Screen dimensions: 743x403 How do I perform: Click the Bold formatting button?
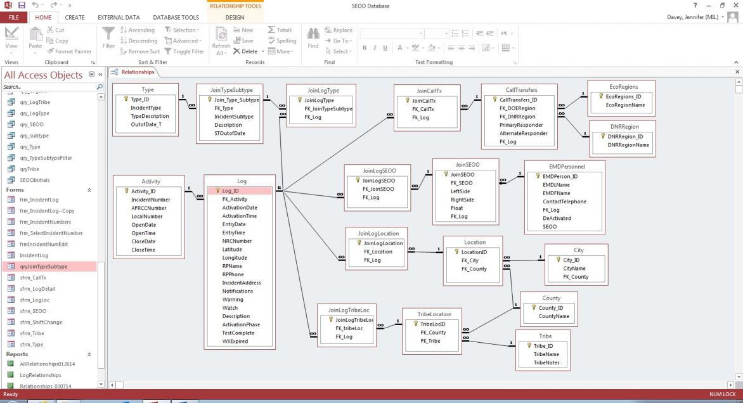[x=365, y=48]
